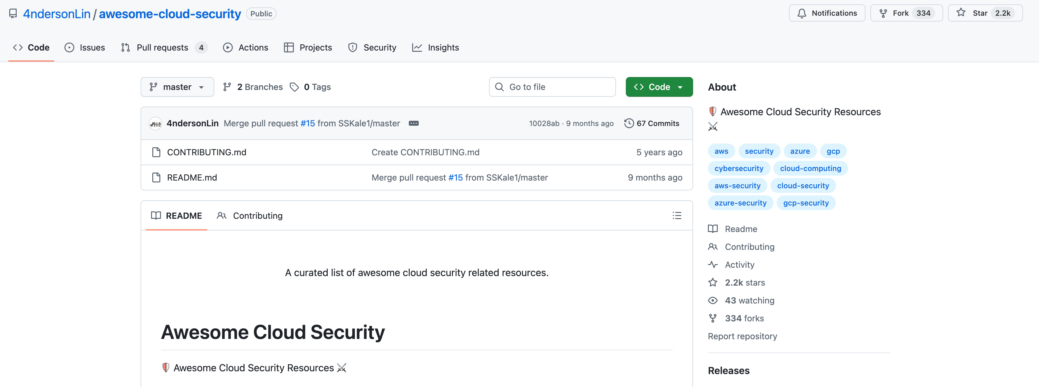Click the 43 watching eye link
Image resolution: width=1039 pixels, height=387 pixels.
coord(741,300)
